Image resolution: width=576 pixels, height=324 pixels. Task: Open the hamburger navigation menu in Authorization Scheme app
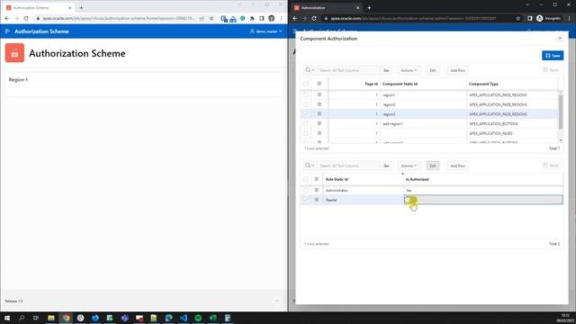7,31
